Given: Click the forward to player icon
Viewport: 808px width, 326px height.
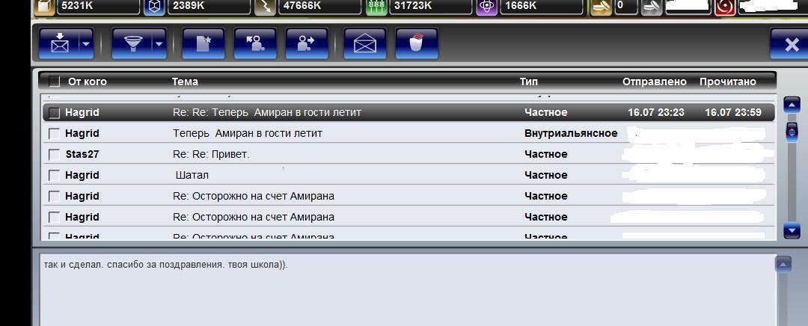Looking at the screenshot, I should point(307,44).
